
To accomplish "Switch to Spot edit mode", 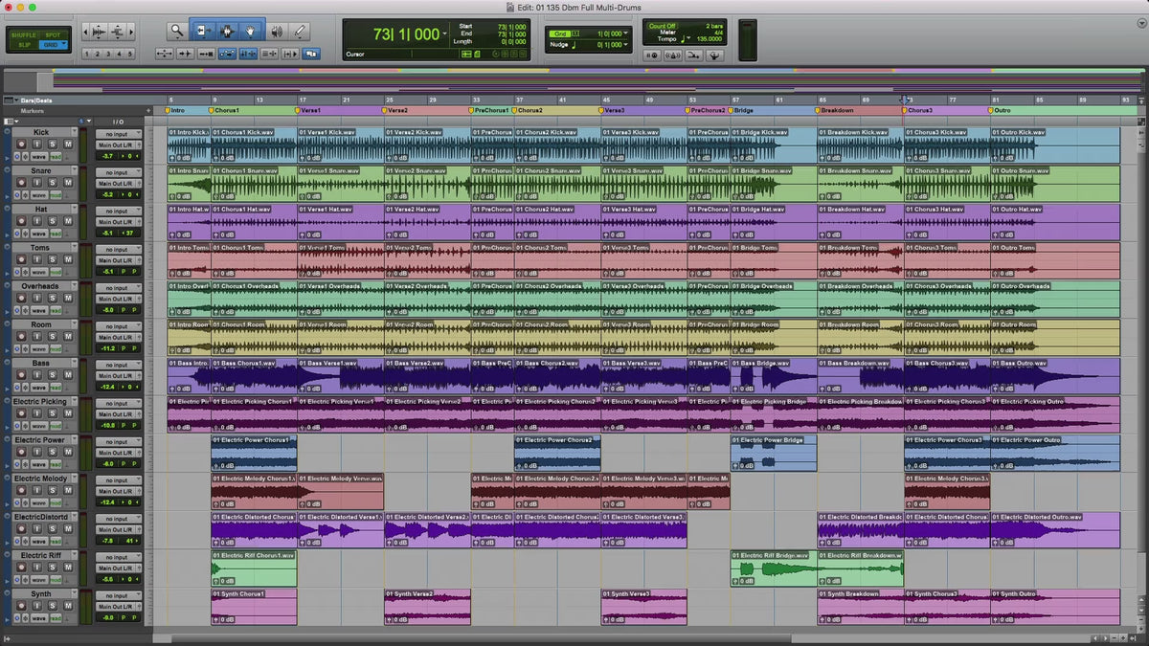I will point(52,34).
